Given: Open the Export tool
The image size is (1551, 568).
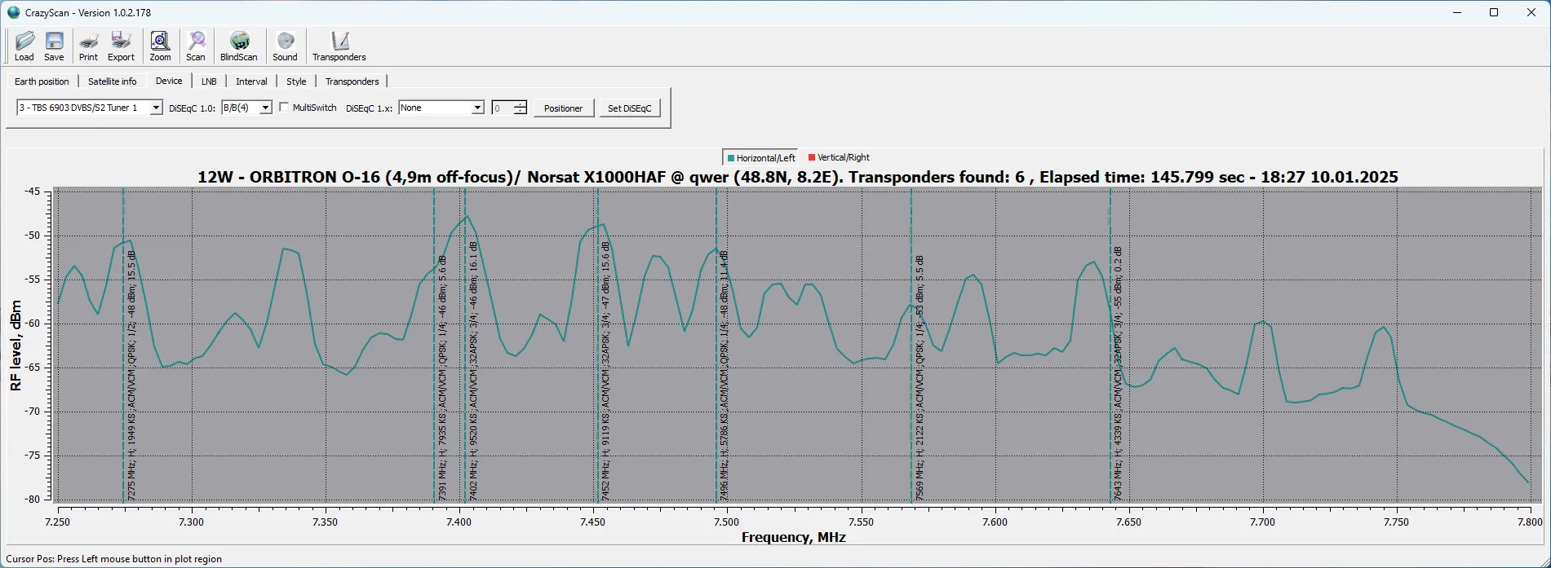Looking at the screenshot, I should click(x=121, y=46).
